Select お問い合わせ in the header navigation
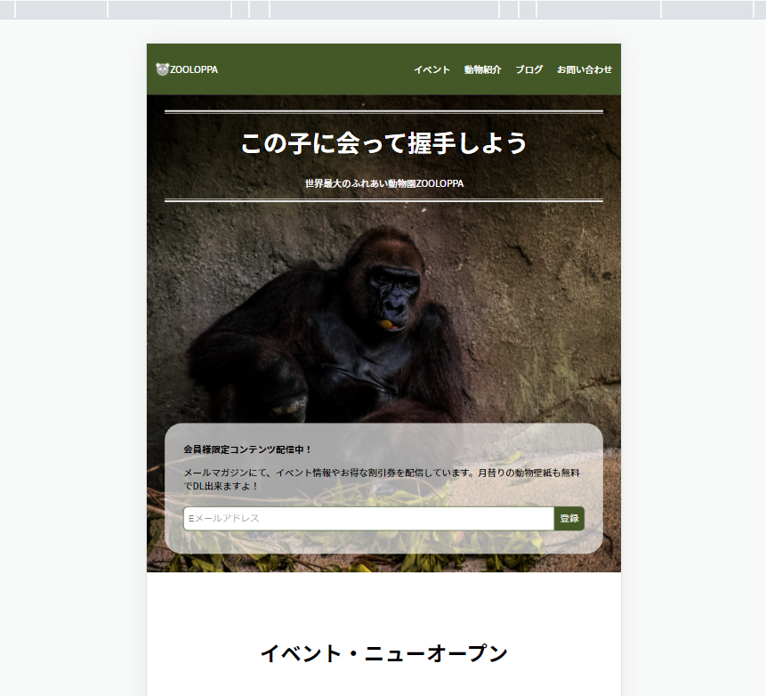 [x=585, y=69]
